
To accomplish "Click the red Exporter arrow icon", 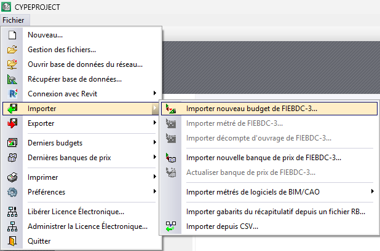I will pos(12,123).
